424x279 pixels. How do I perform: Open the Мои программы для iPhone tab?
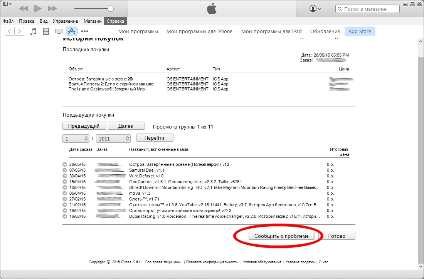pyautogui.click(x=199, y=31)
